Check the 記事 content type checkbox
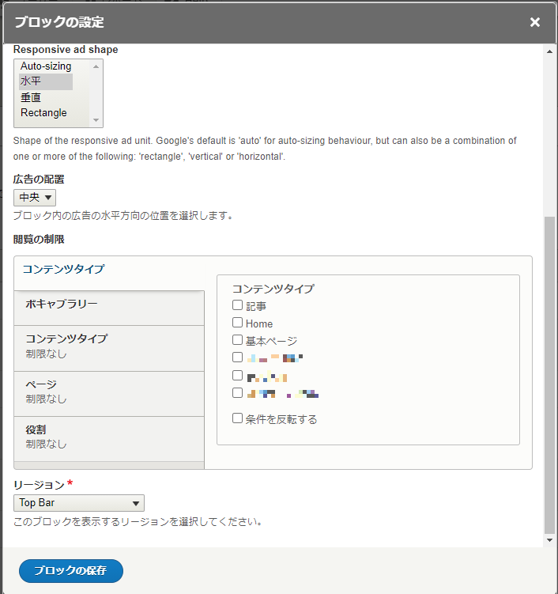558x594 pixels. click(x=237, y=305)
